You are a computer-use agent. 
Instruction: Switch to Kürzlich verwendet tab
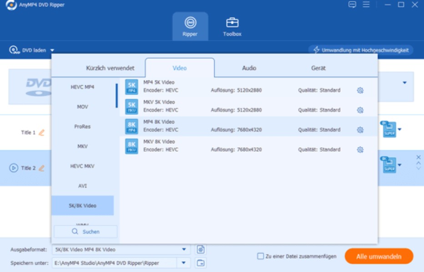(x=110, y=68)
